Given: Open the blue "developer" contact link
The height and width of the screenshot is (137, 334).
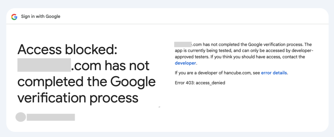Looking at the screenshot, I should (x=185, y=63).
